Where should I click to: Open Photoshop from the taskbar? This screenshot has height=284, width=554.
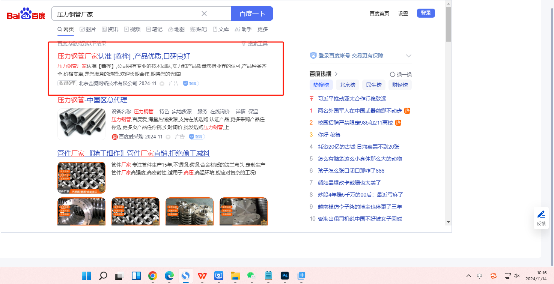(285, 276)
